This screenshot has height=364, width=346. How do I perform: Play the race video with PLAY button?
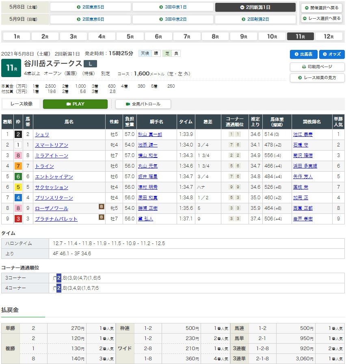[x=75, y=104]
